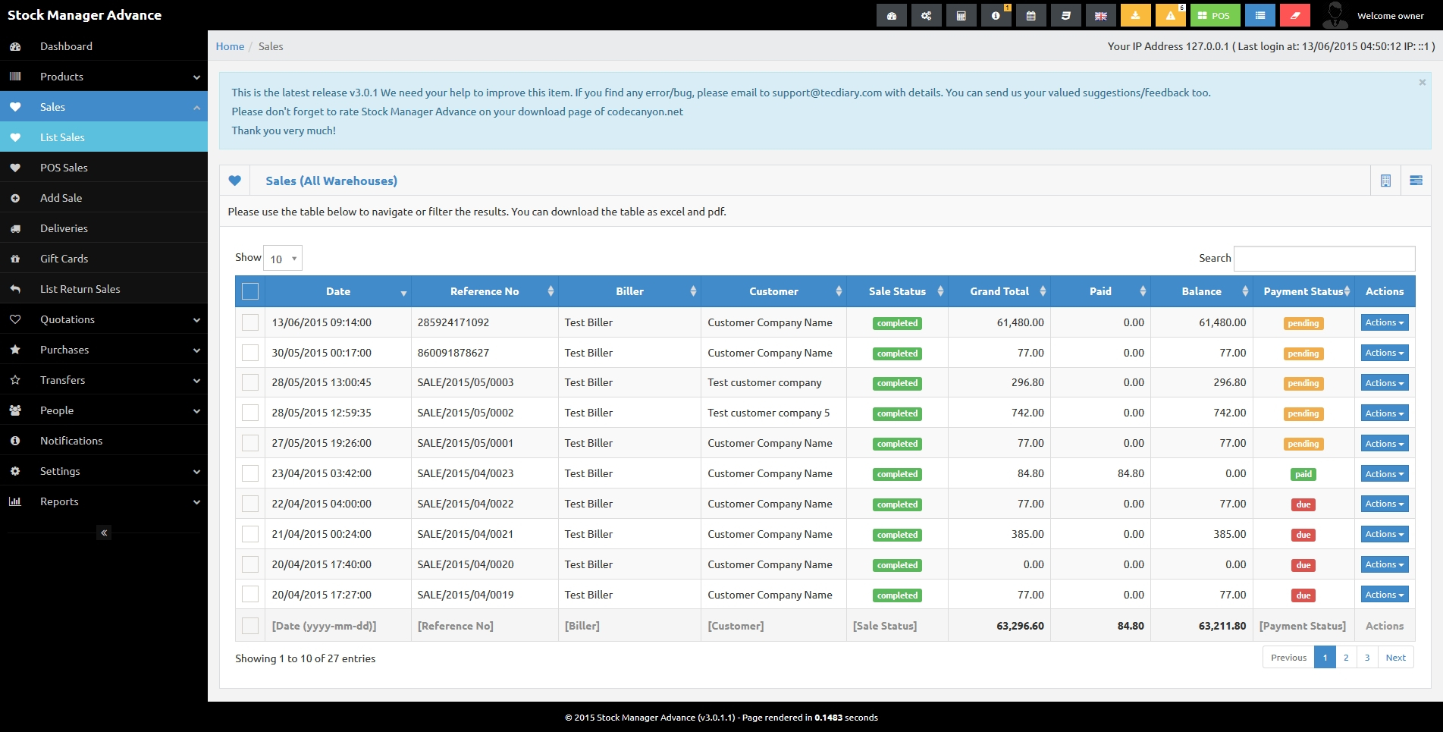Expand the Products sidebar menu
Screen dimensions: 1443x732
tap(104, 77)
